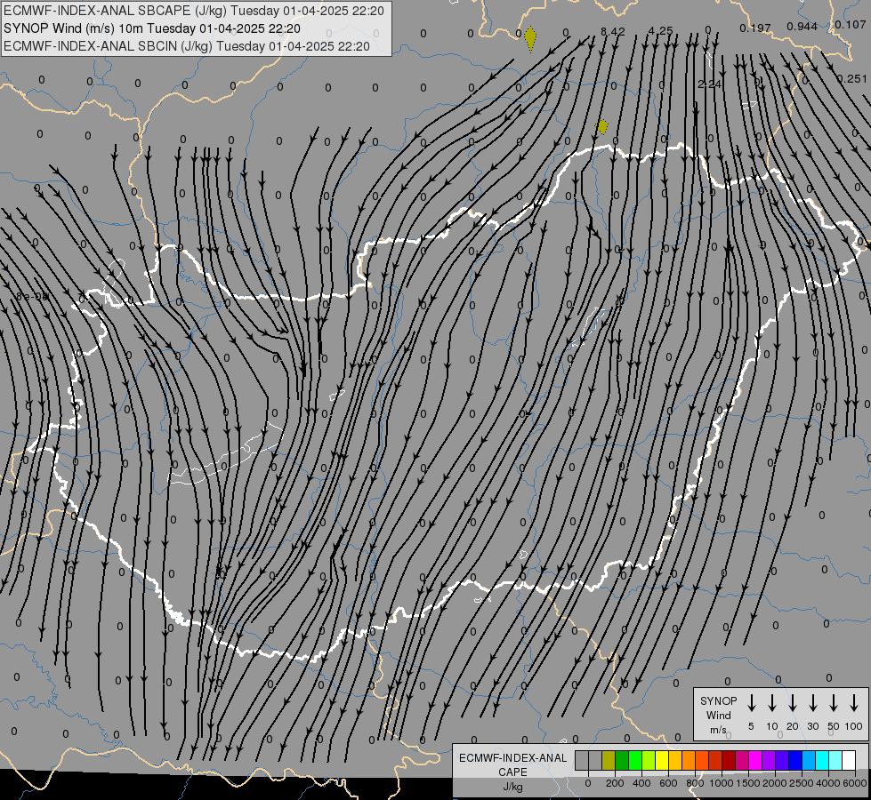
Task: Click the 50 label in wind legend
Action: pyautogui.click(x=834, y=726)
